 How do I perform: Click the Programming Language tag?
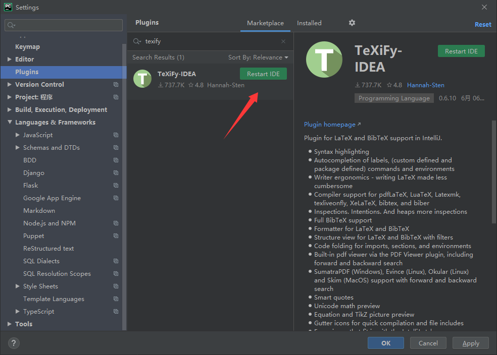click(x=394, y=98)
